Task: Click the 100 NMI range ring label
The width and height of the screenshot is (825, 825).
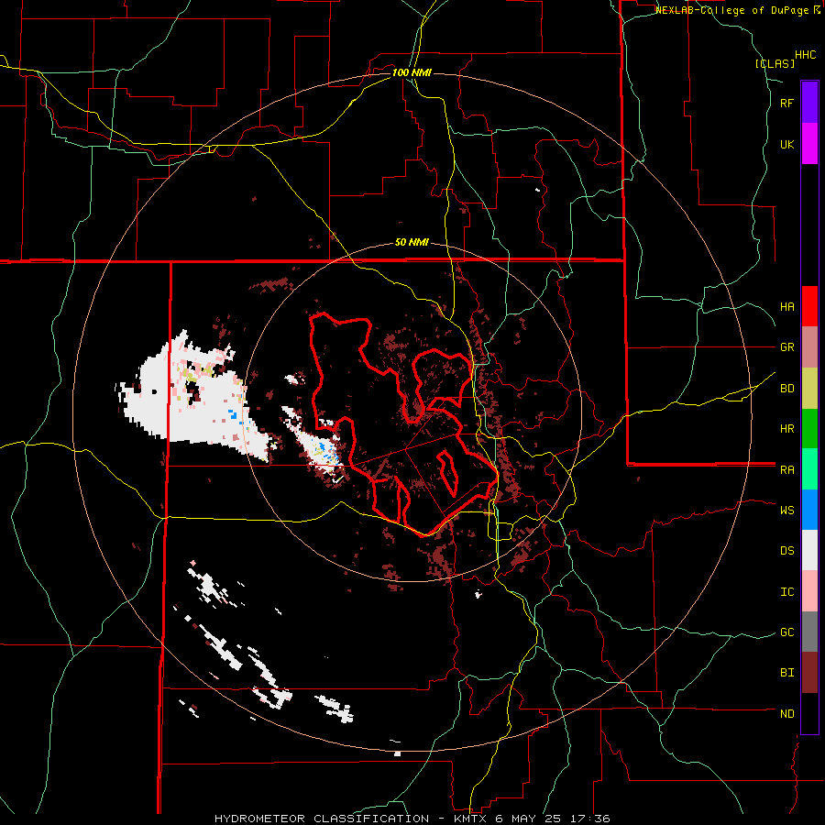Action: 412,72
